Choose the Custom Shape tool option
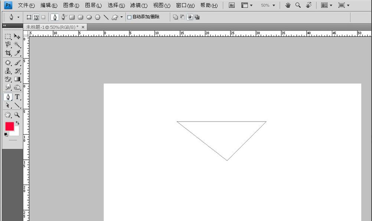The width and height of the screenshot is (372, 221). [x=115, y=17]
